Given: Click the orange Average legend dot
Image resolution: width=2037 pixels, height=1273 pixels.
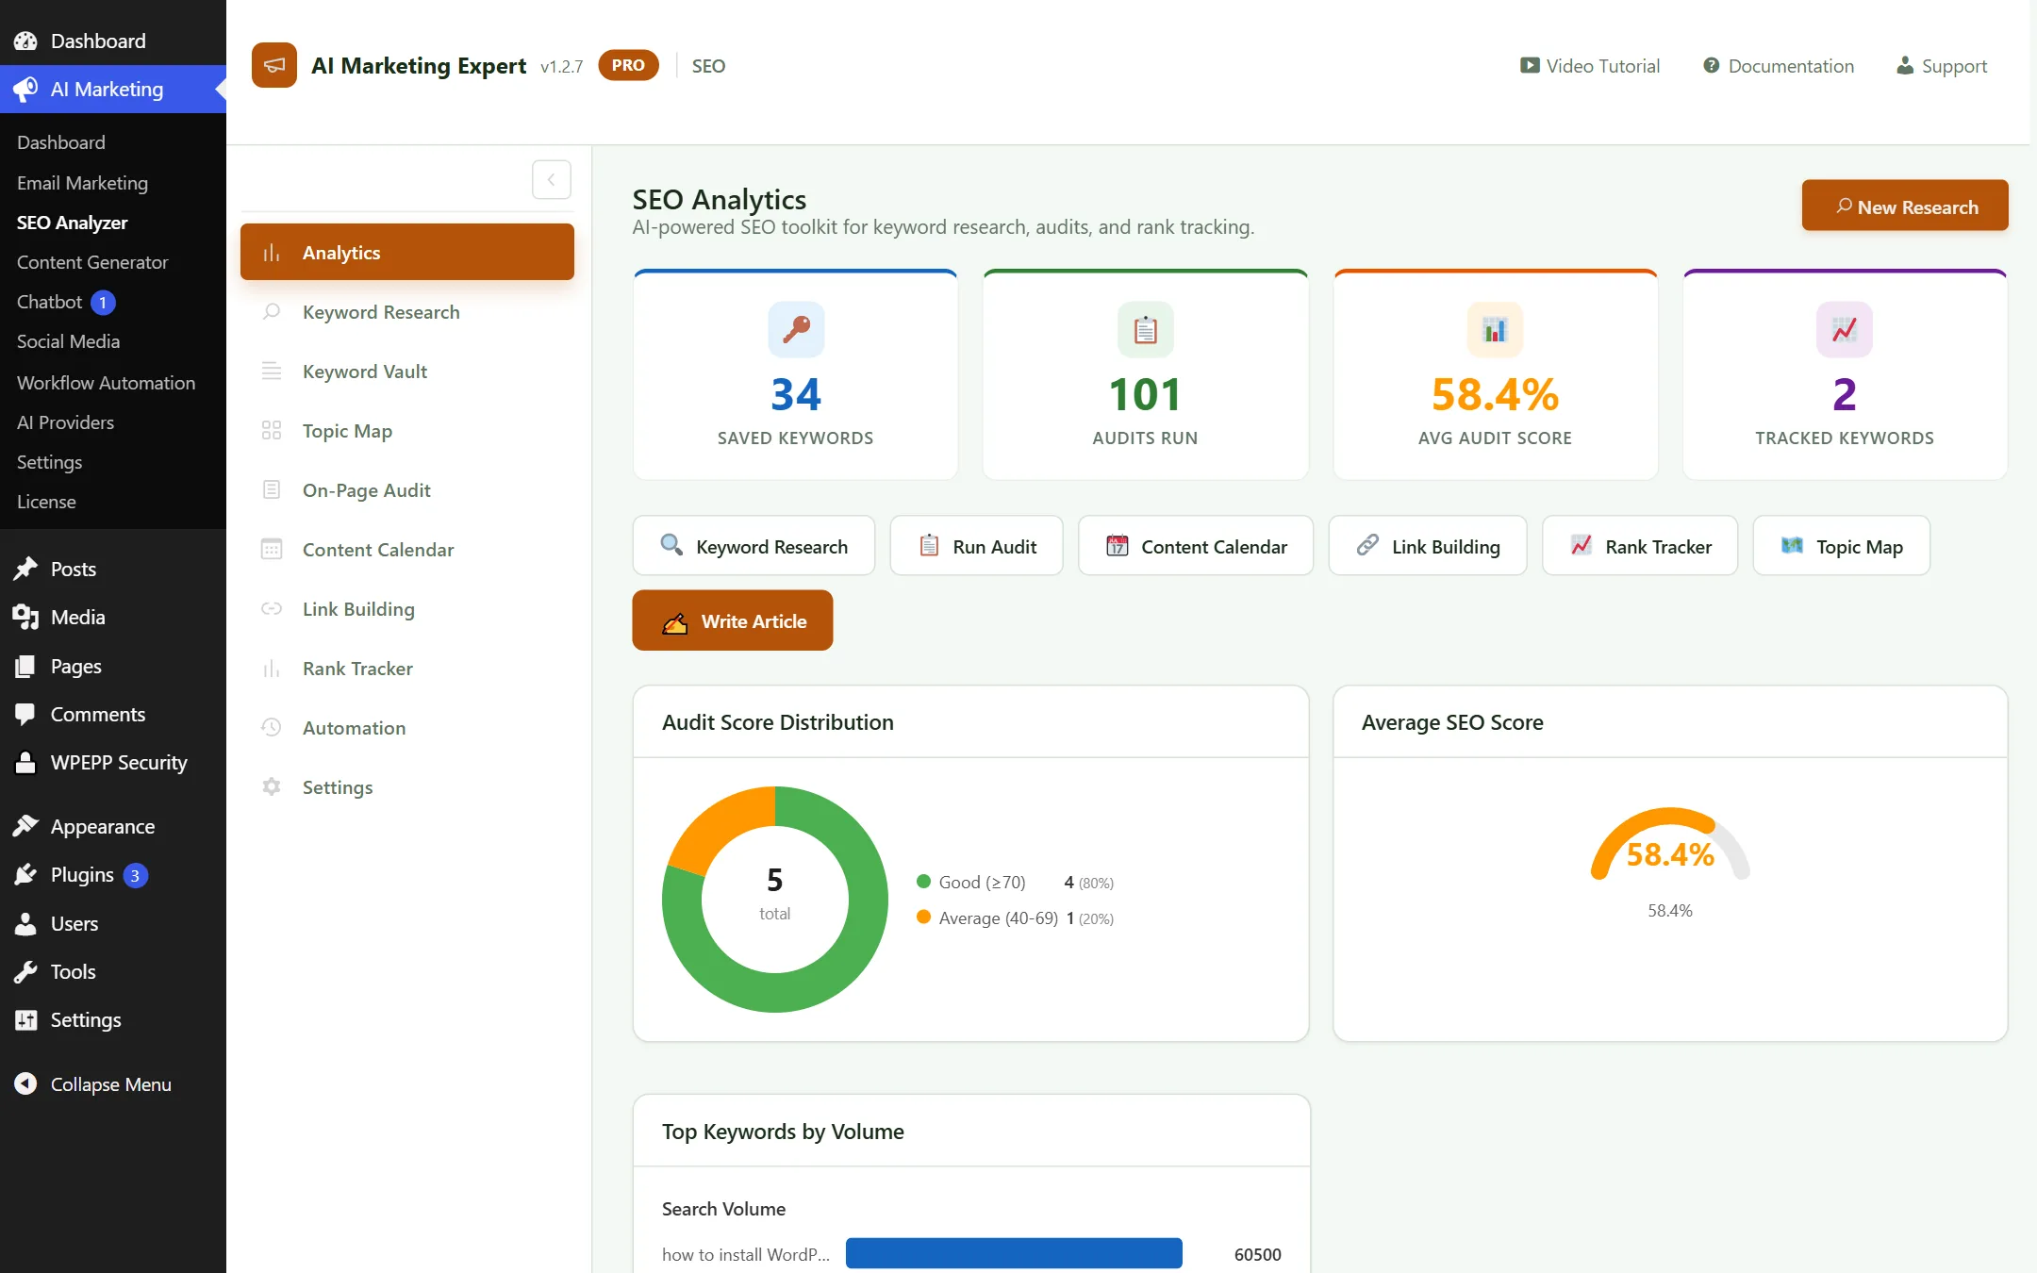Looking at the screenshot, I should tap(924, 917).
